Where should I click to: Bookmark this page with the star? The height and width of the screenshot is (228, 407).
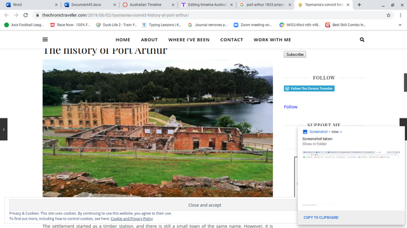[x=389, y=15]
